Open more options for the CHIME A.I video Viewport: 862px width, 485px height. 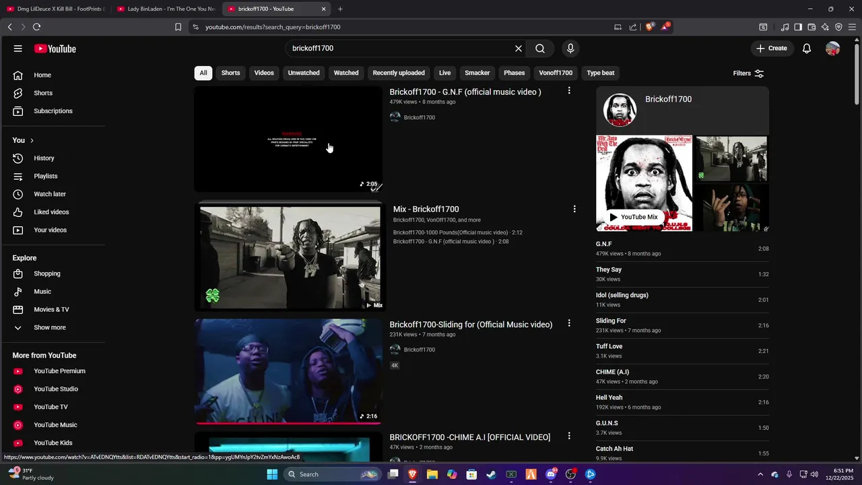point(569,436)
